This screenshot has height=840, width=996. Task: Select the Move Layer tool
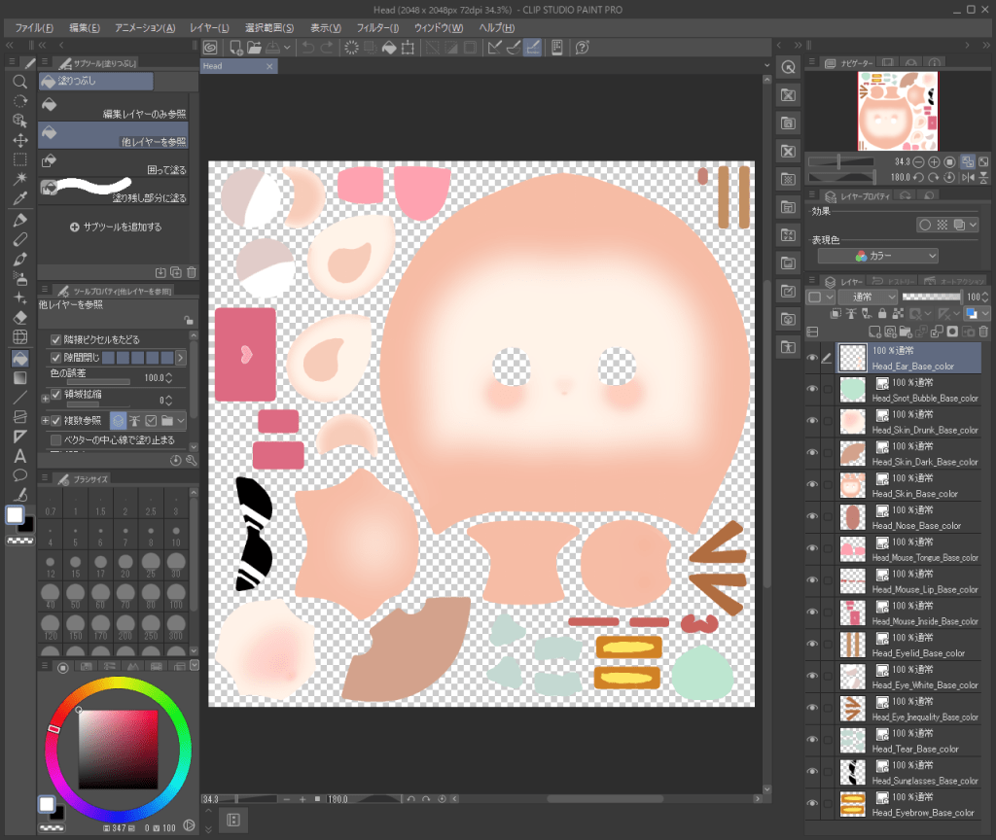click(x=19, y=140)
